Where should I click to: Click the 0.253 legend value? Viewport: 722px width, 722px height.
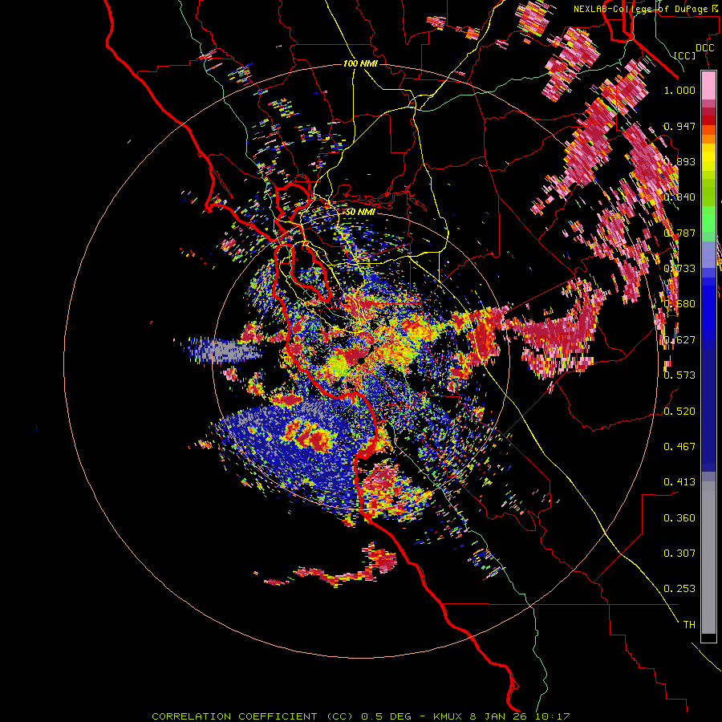click(x=679, y=589)
